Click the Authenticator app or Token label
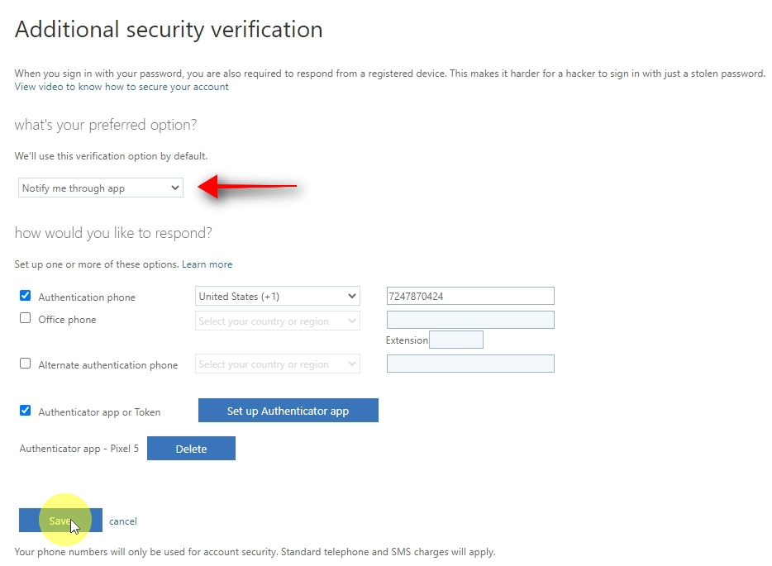 (99, 412)
